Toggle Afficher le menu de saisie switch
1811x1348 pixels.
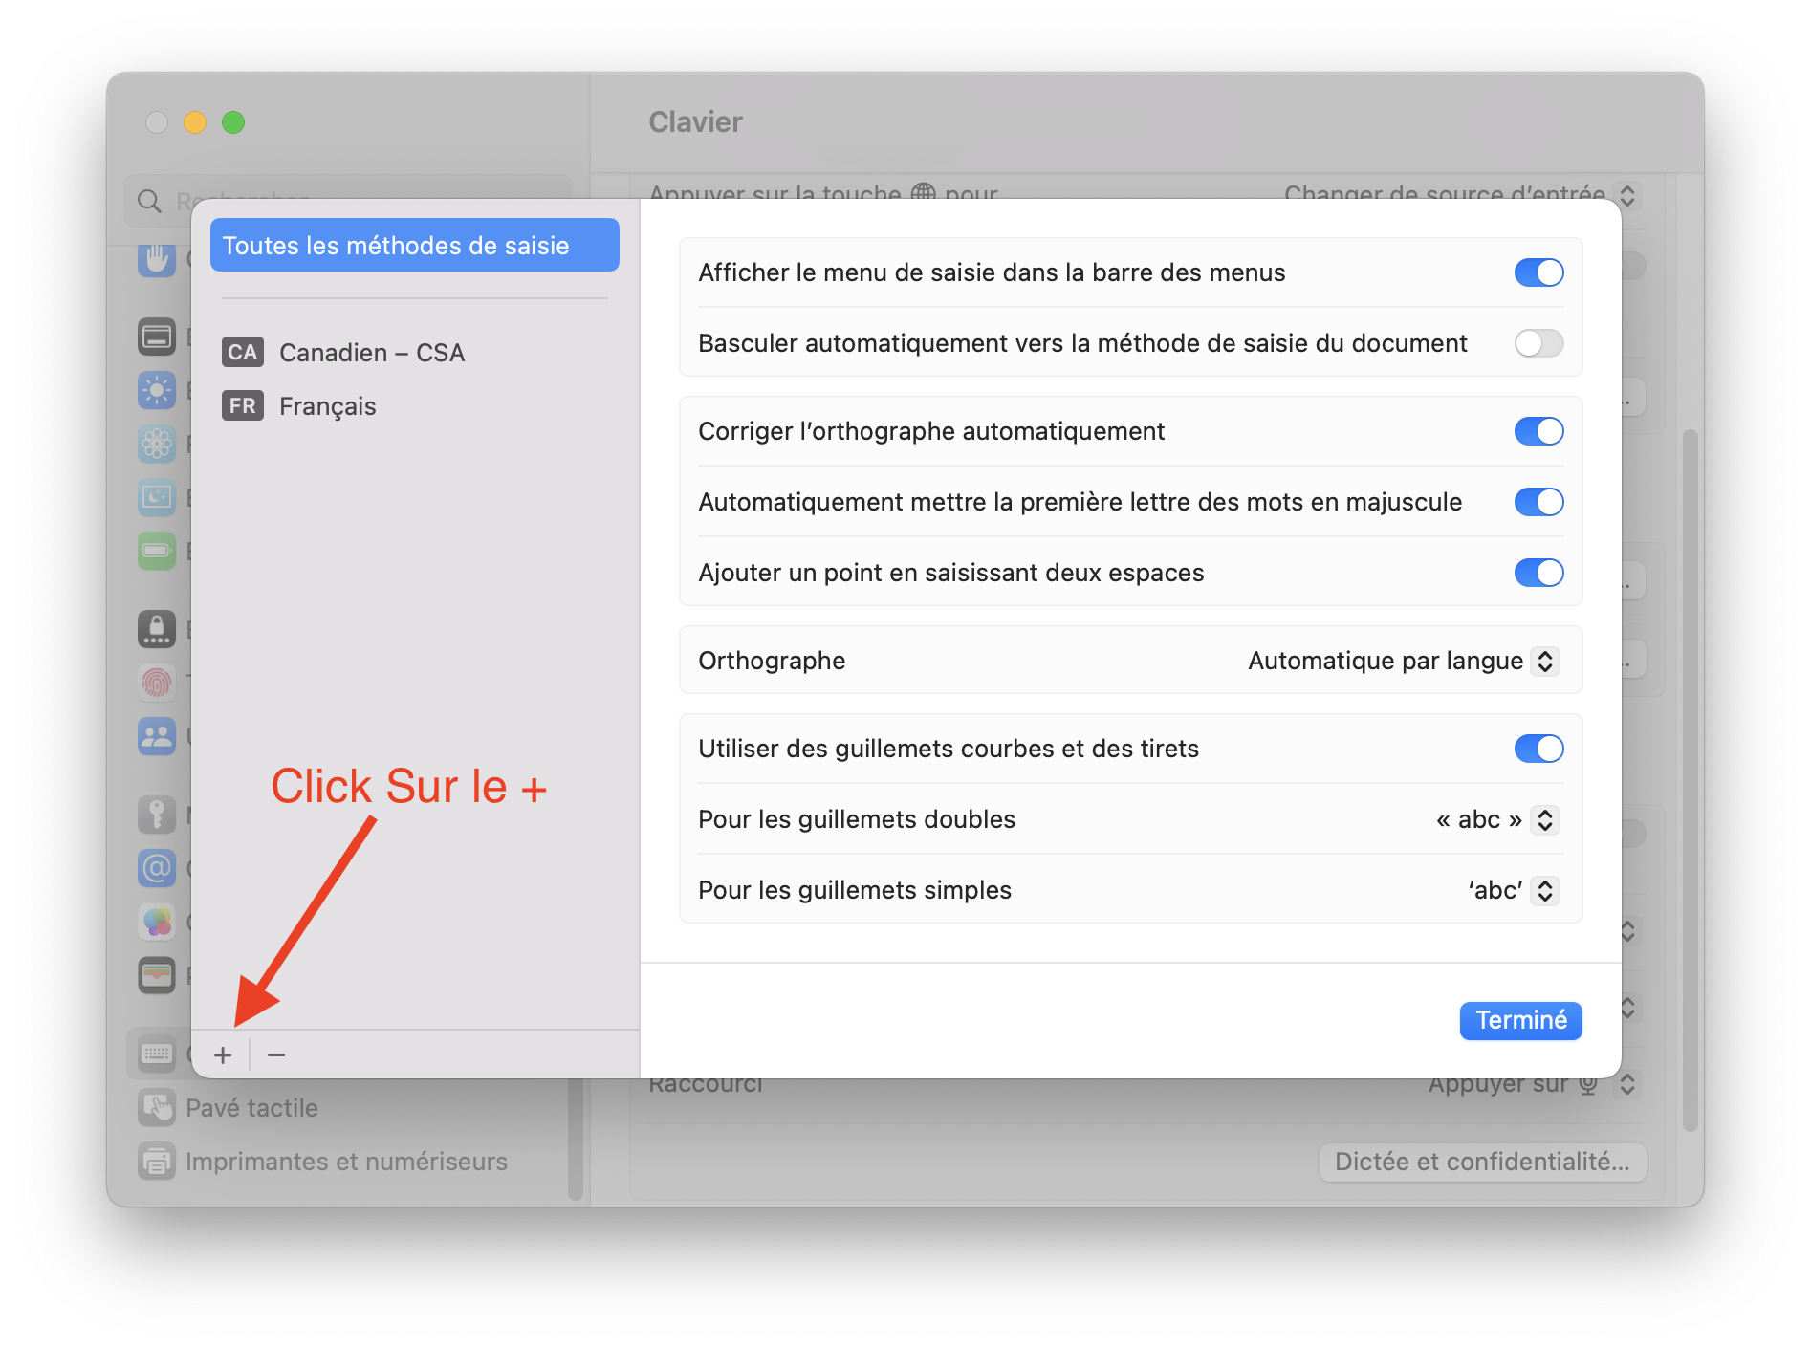point(1538,272)
